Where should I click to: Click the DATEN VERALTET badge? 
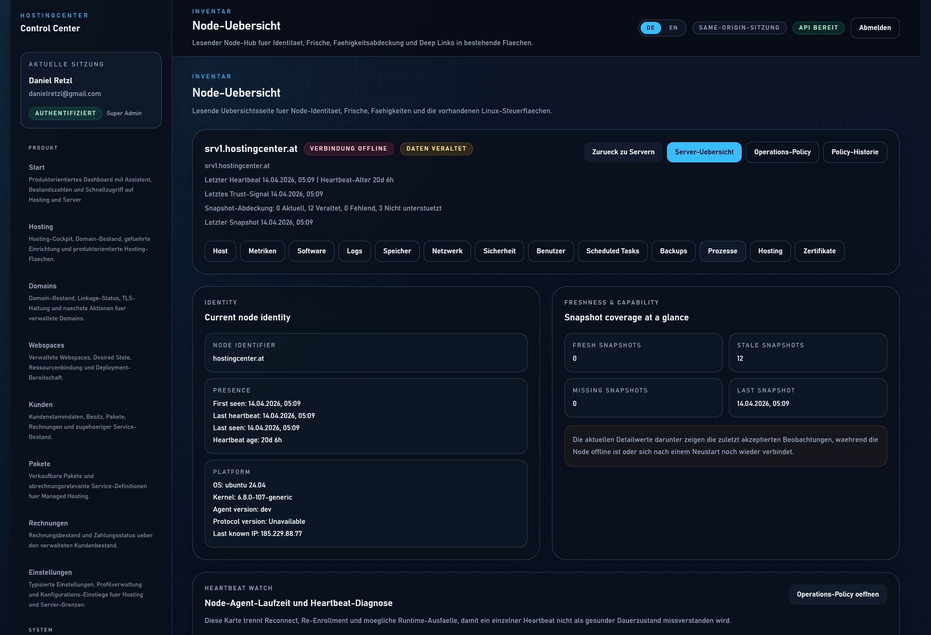(436, 149)
